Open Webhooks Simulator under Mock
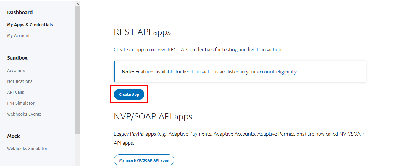 27,149
